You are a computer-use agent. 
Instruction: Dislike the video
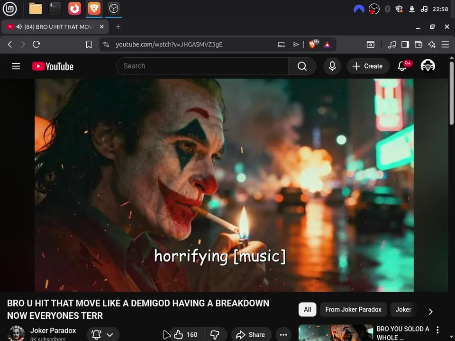pos(215,335)
